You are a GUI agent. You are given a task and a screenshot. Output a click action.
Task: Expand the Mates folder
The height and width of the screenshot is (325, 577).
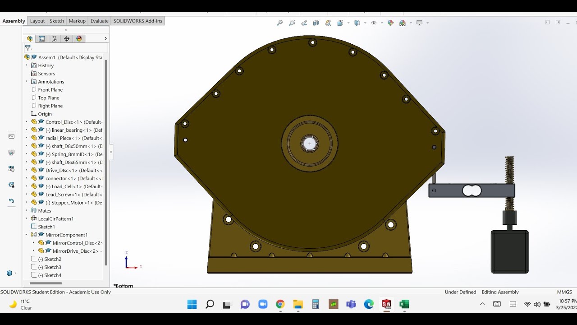coord(26,211)
